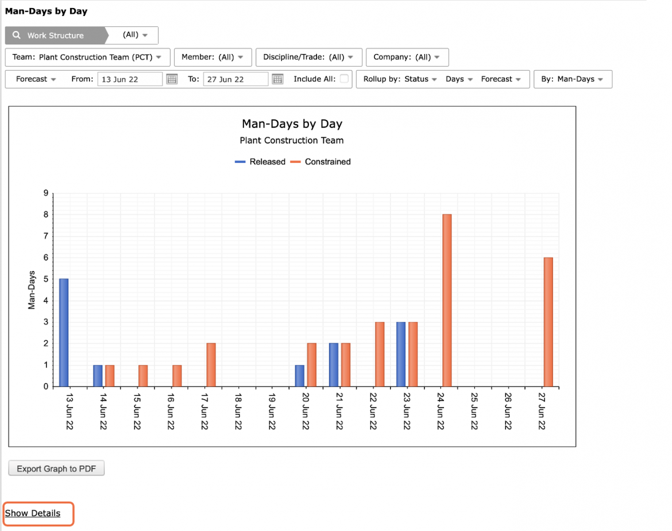The width and height of the screenshot is (672, 531).
Task: Click the From date field 13 Jun 22
Action: (x=130, y=79)
